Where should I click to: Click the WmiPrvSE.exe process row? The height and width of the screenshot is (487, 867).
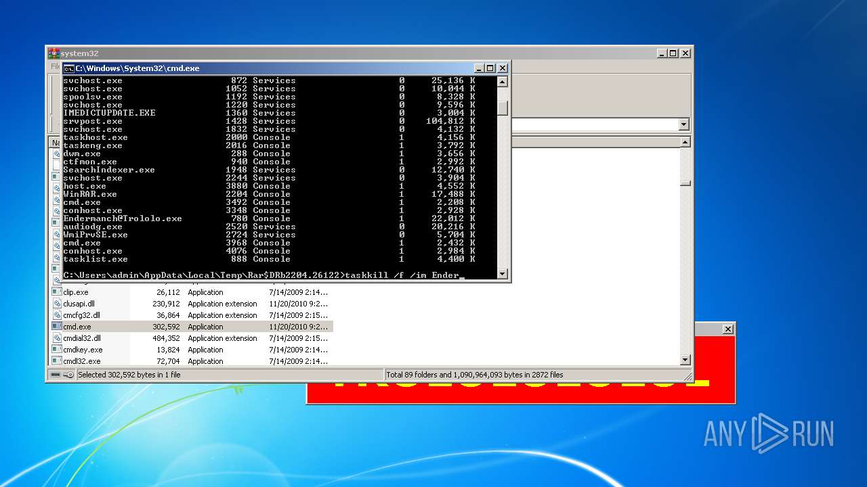(x=270, y=235)
